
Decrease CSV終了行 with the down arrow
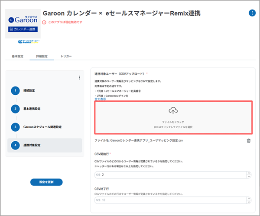248,202
